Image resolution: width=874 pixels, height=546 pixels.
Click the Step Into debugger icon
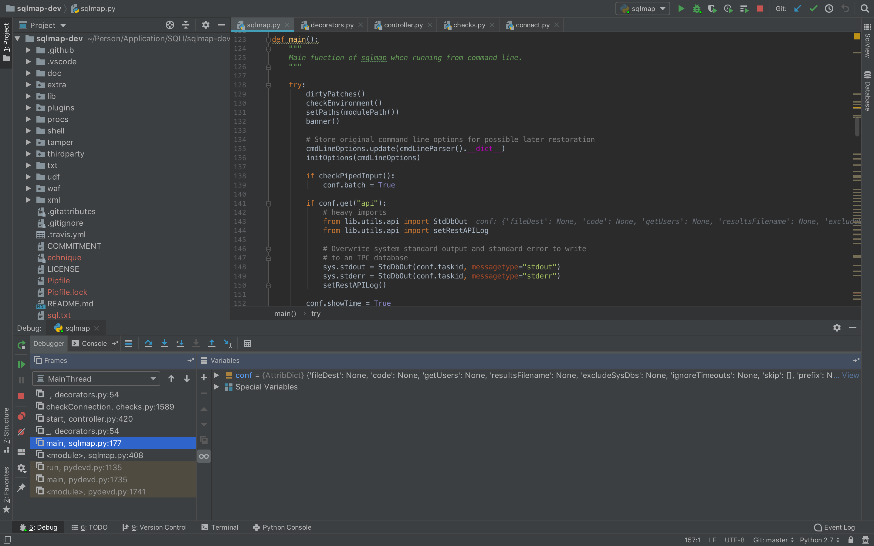[x=165, y=343]
